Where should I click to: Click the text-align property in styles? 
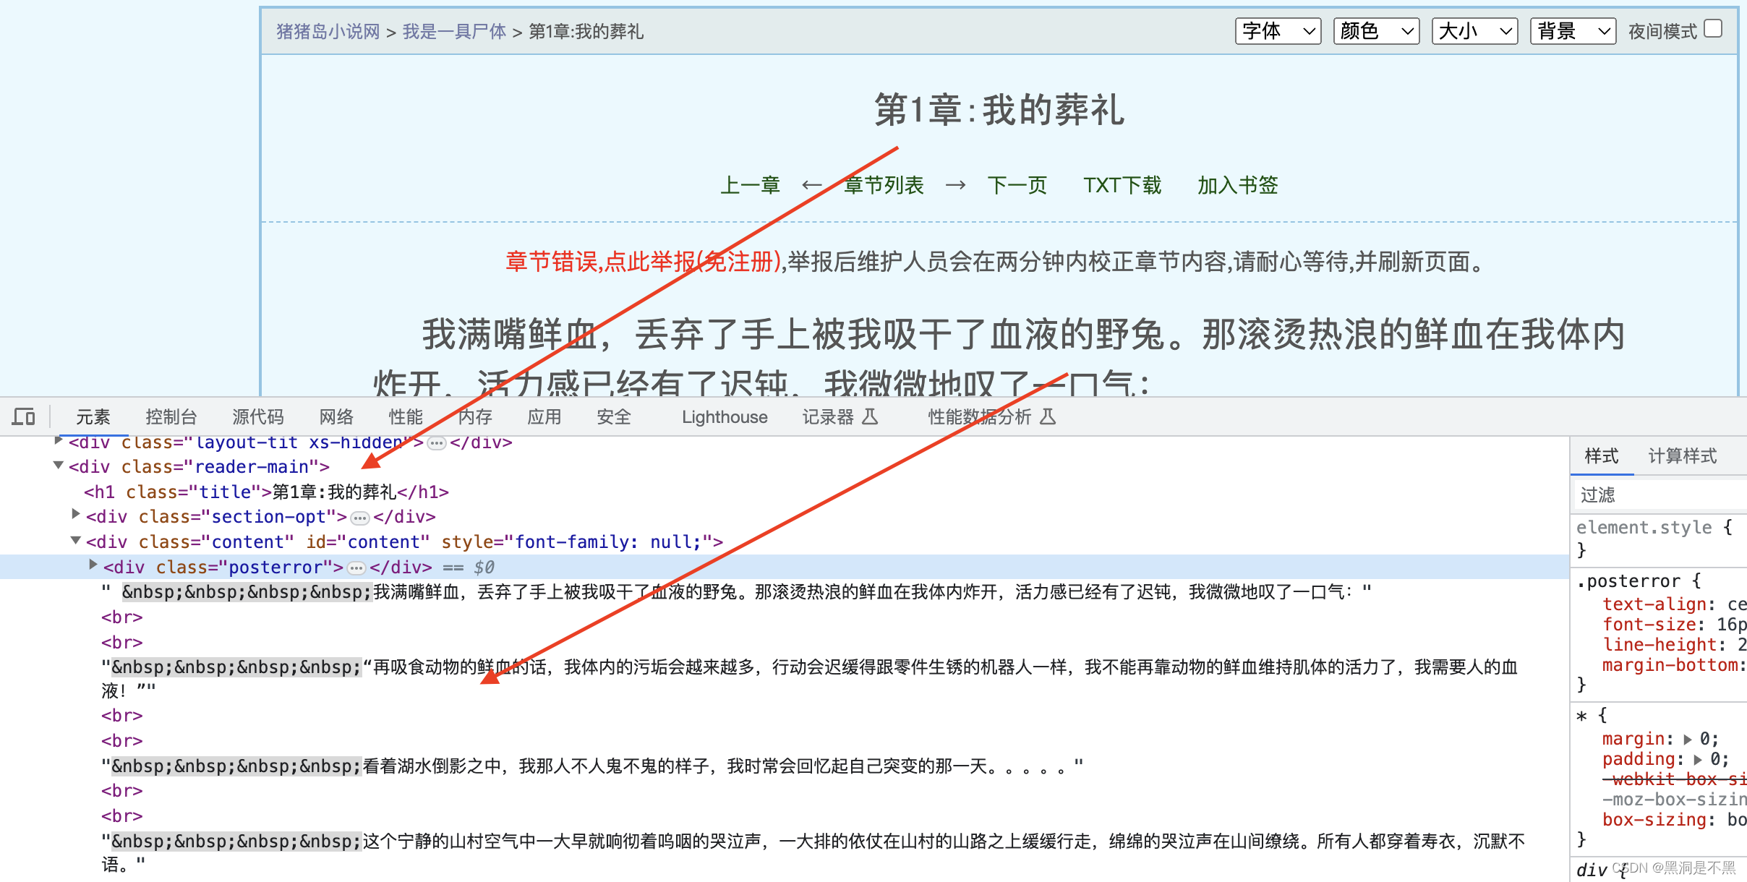point(1654,604)
